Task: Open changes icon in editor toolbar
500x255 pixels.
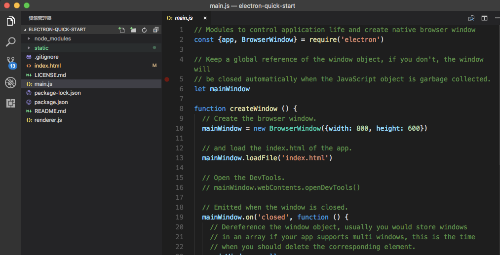Action: [471, 18]
